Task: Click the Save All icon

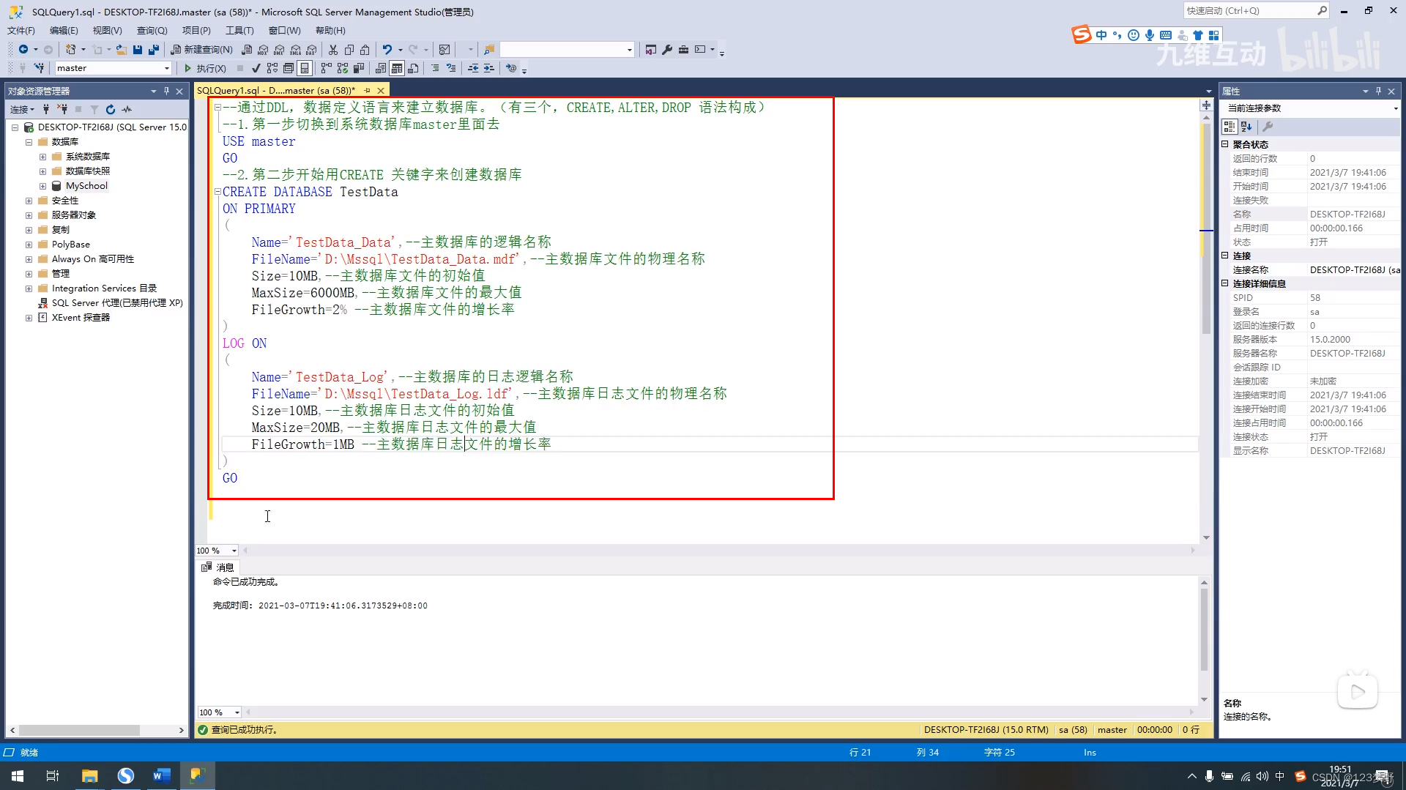Action: 154,49
